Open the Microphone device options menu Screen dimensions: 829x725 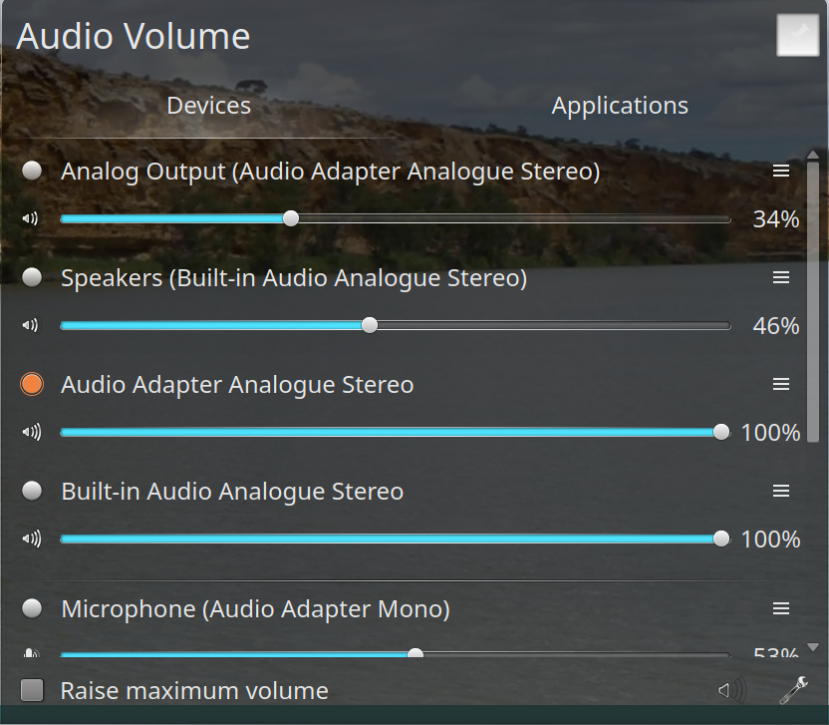(x=781, y=608)
